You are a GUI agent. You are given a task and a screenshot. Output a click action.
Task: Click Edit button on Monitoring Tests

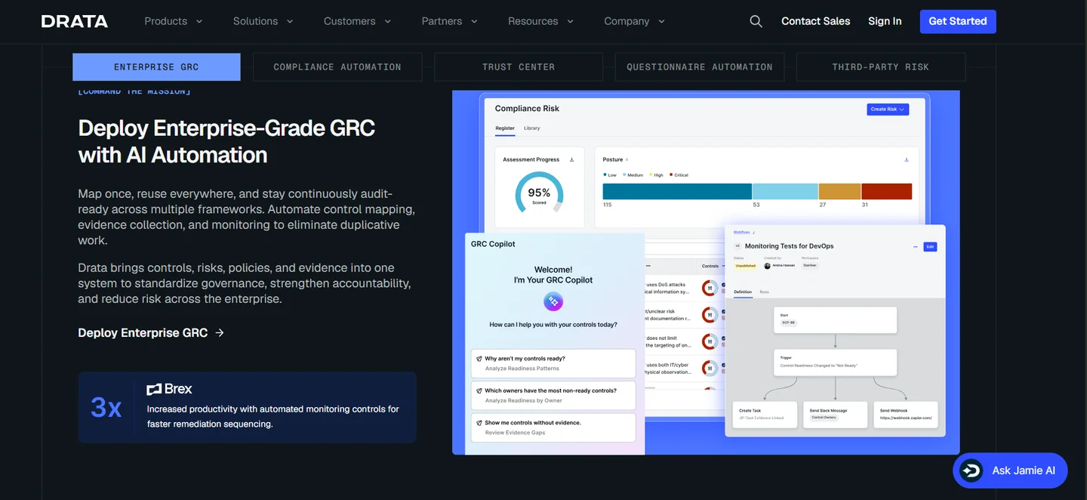point(930,247)
